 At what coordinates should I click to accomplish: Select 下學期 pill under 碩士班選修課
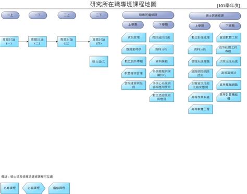(230, 26)
